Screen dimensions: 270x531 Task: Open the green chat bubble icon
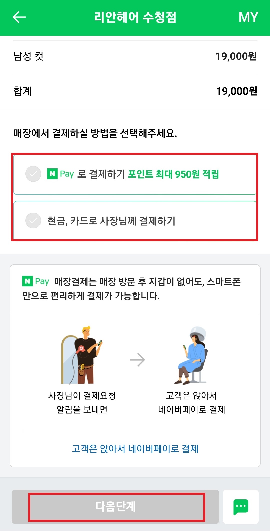point(241,507)
